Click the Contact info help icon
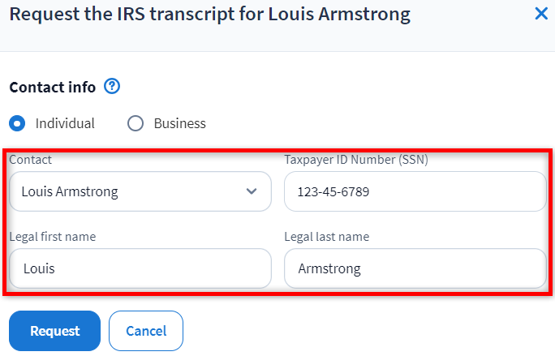 click(x=112, y=87)
